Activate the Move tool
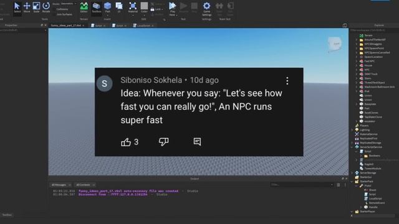The width and height of the screenshot is (399, 224). 27,7
